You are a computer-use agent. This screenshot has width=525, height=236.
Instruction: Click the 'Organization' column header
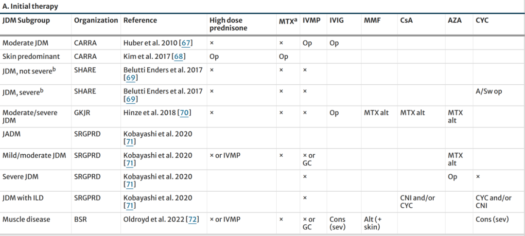(96, 20)
